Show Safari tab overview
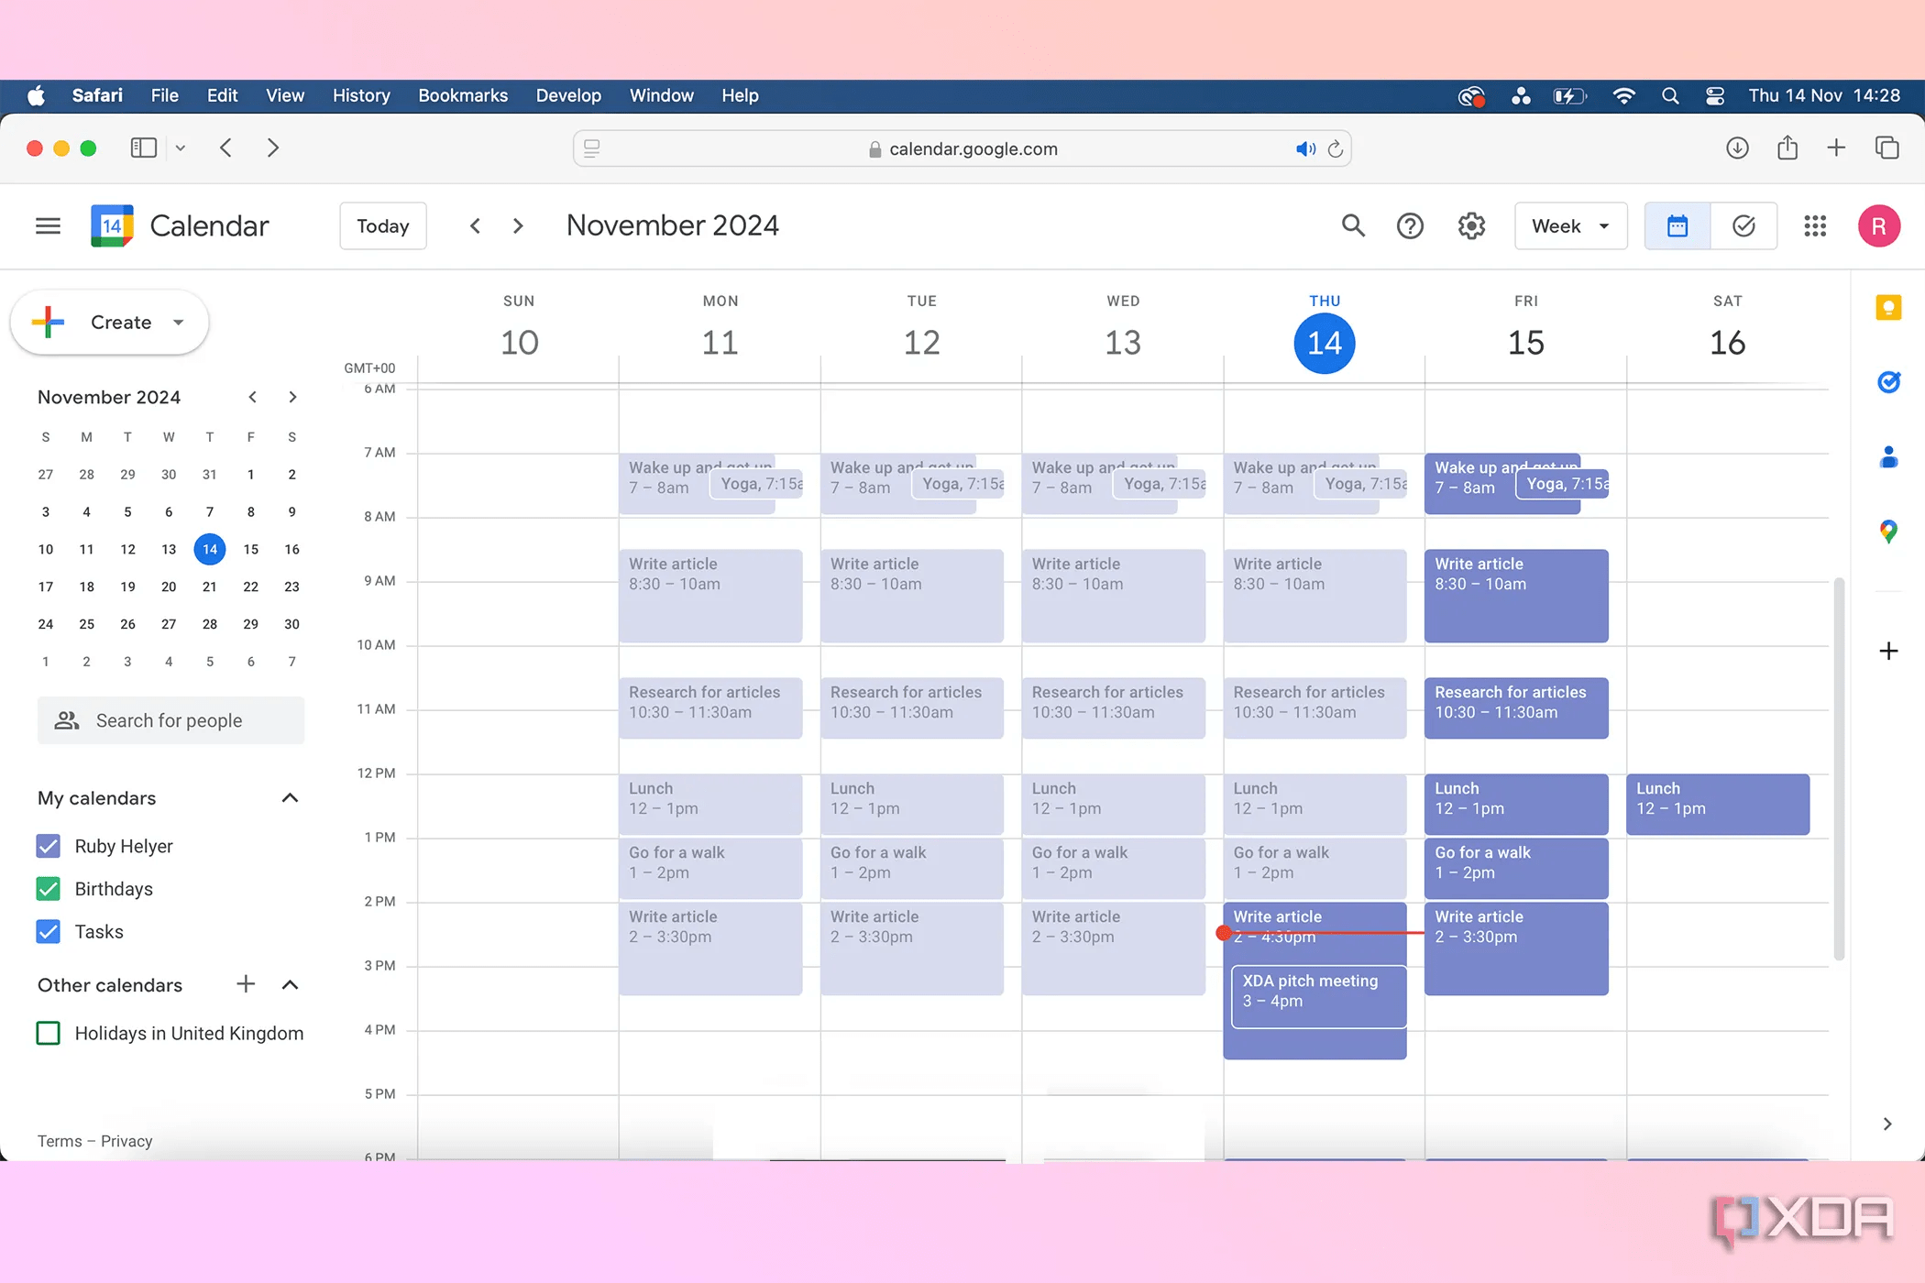 point(1886,148)
